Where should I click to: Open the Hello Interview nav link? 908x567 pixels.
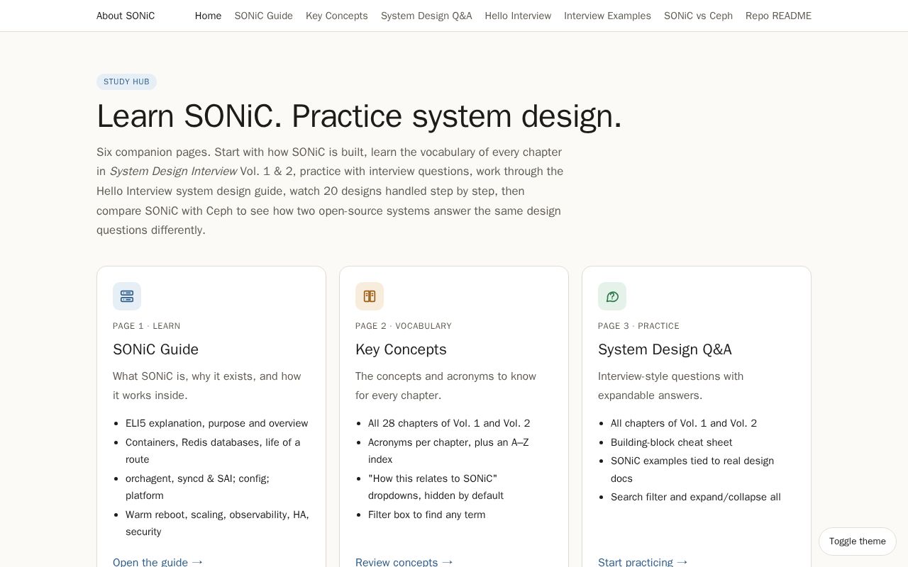(518, 16)
